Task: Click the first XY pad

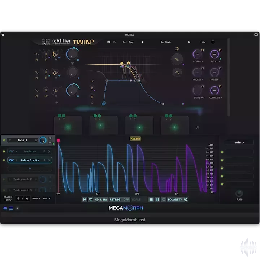Action: coord(68,126)
